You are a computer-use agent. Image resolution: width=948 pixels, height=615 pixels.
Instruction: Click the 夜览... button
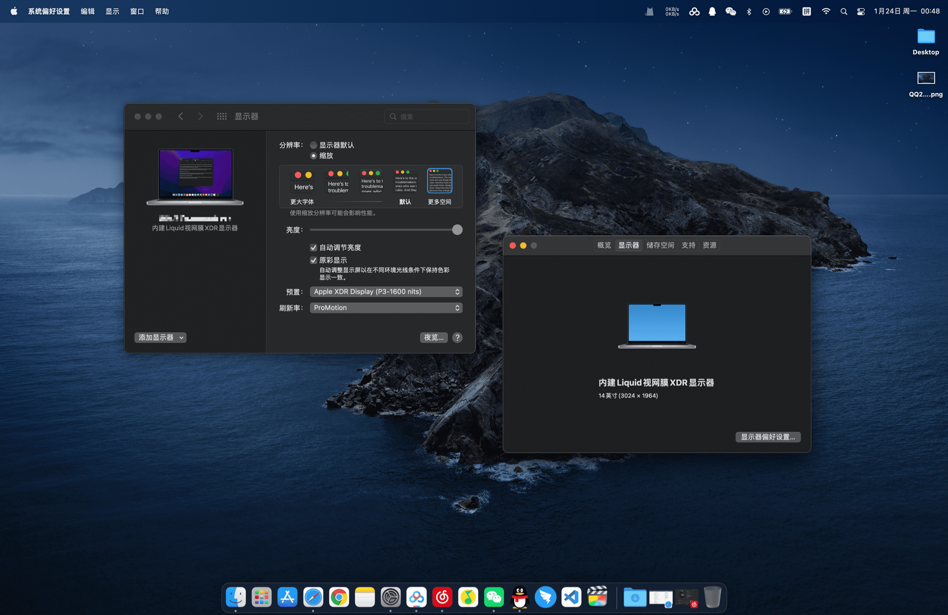point(434,338)
